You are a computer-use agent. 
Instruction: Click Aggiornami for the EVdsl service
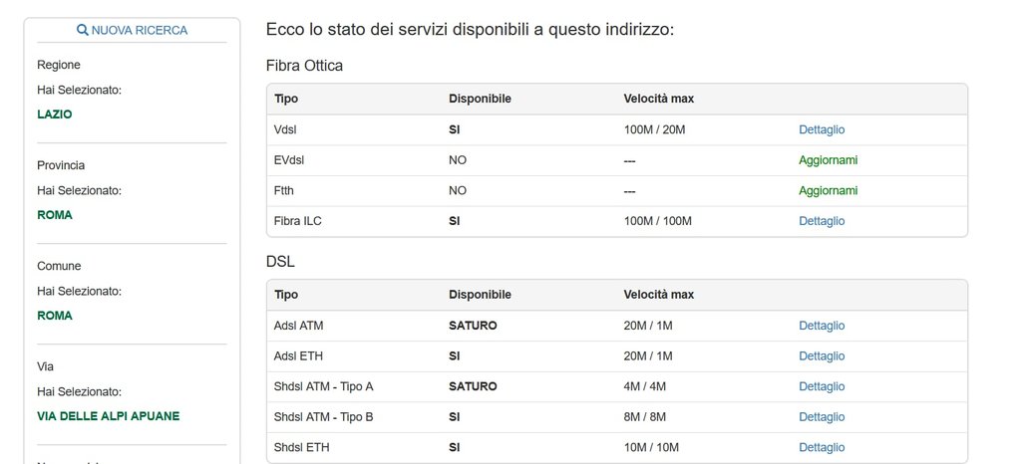click(x=828, y=160)
